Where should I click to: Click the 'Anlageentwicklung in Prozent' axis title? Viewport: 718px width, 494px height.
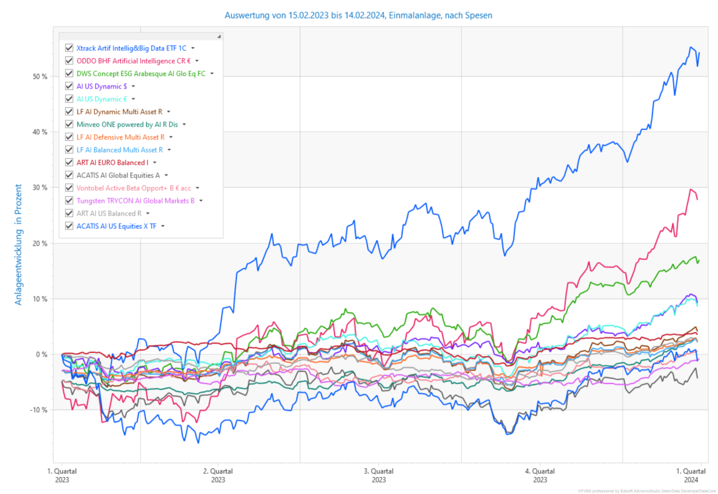[18, 244]
